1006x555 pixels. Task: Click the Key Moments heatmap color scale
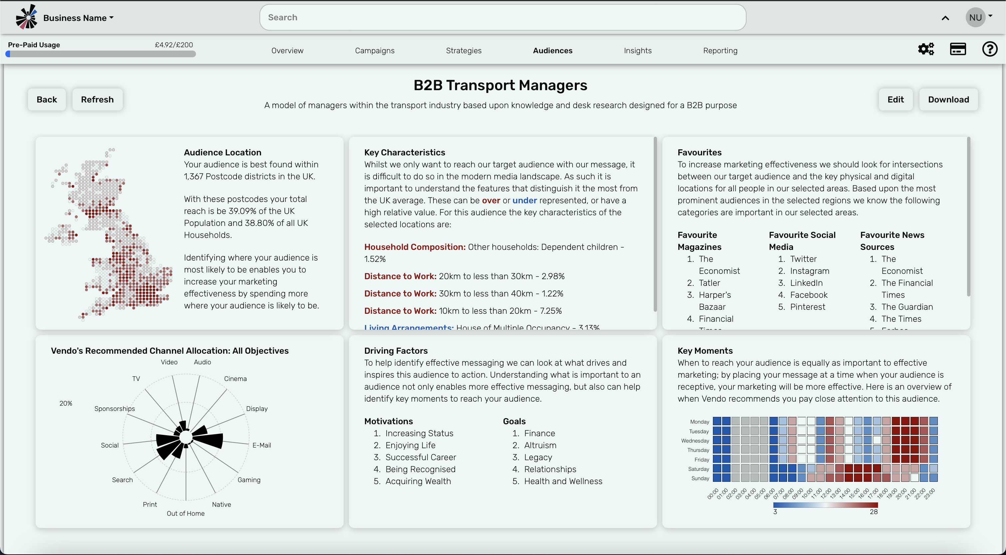pos(825,505)
